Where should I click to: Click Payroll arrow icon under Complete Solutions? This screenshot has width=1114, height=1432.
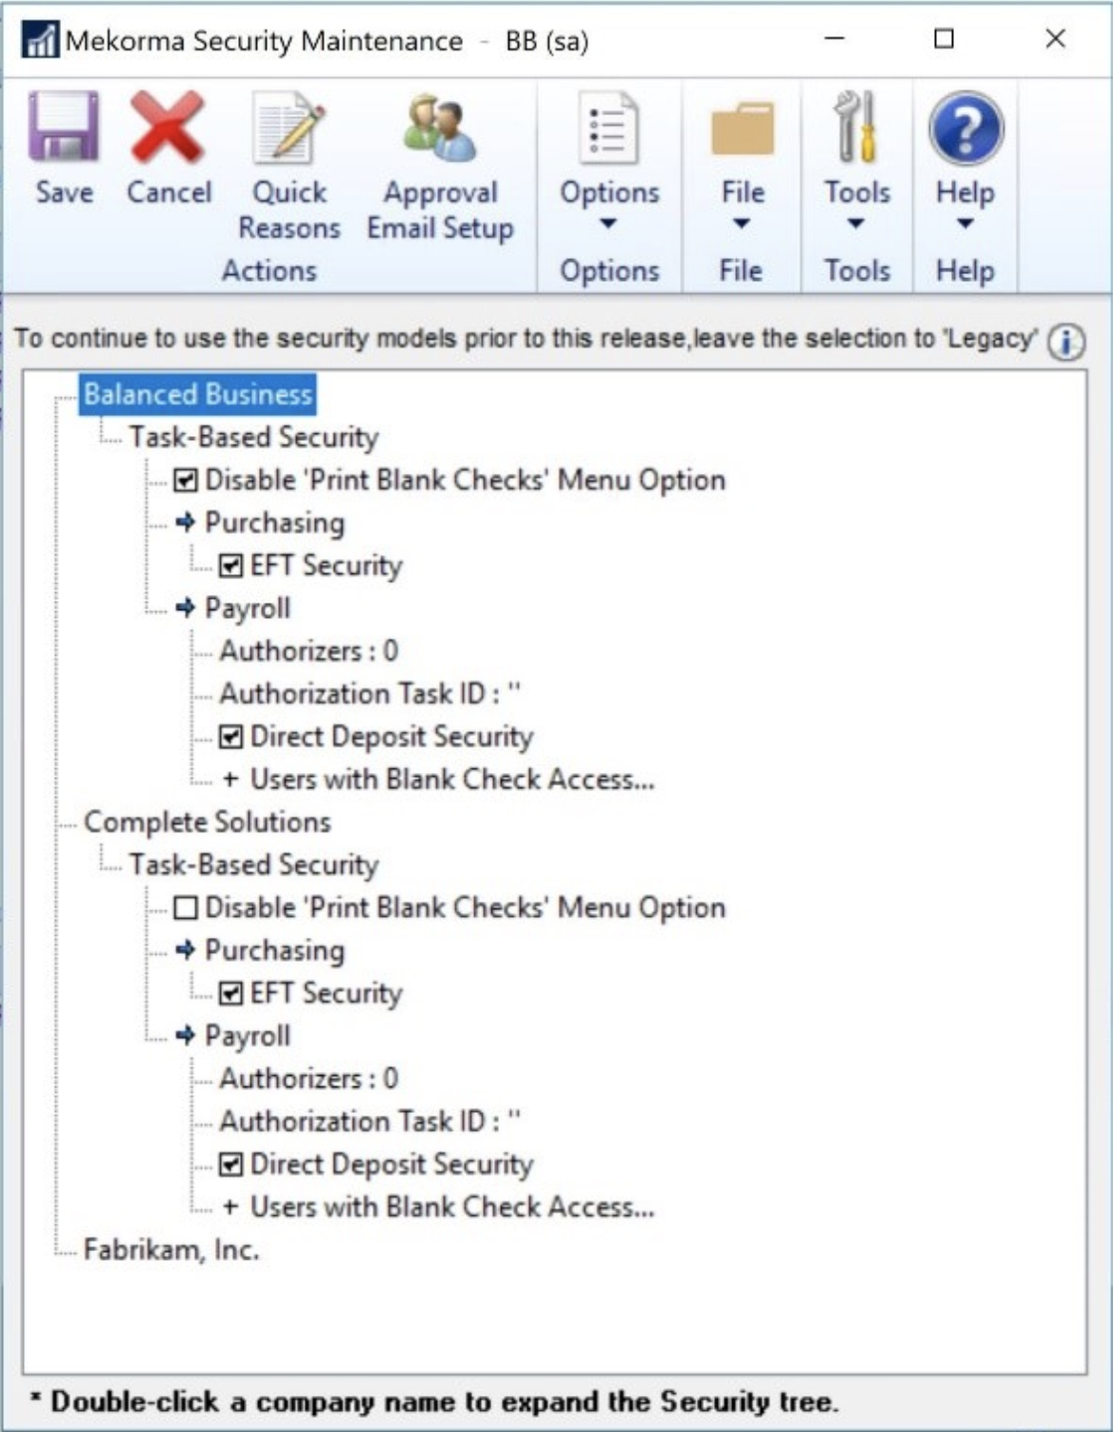point(186,1035)
